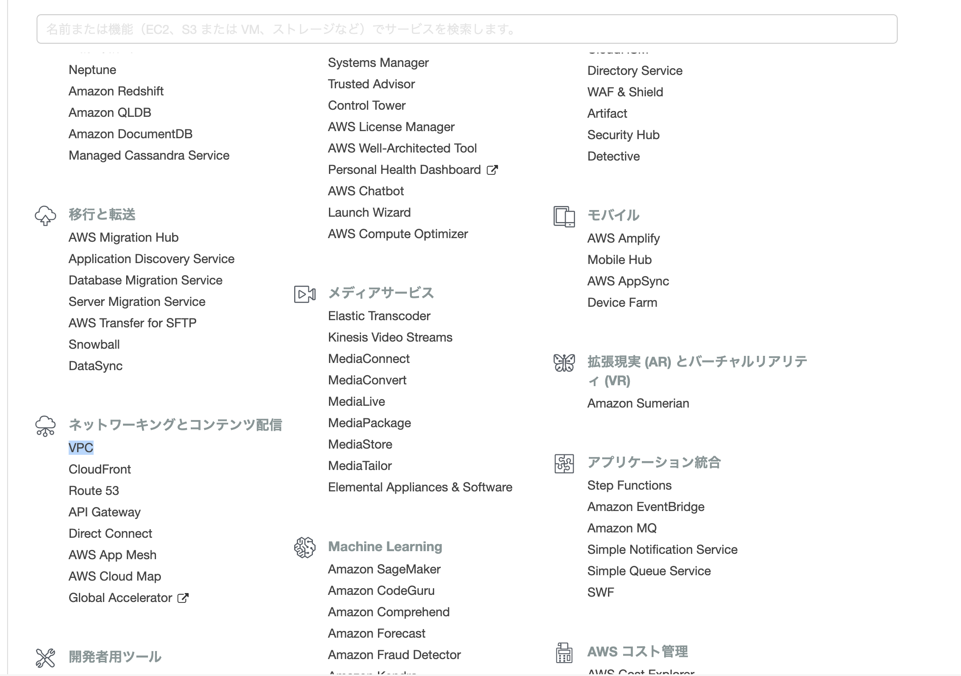961x676 pixels.
Task: Open Amazon Redshift
Action: pyautogui.click(x=116, y=91)
